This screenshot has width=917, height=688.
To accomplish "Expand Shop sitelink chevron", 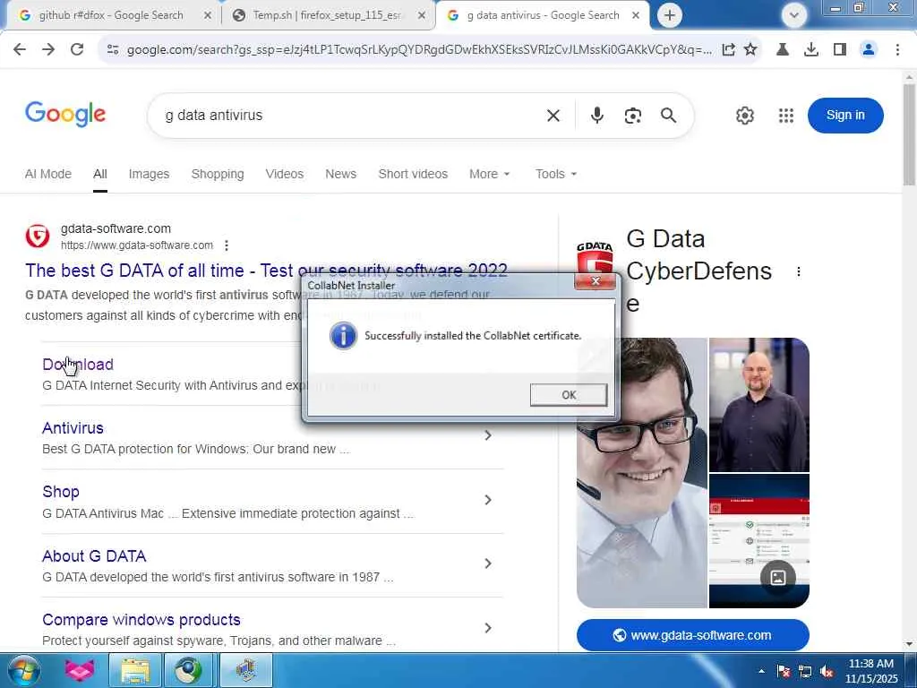I will (x=488, y=500).
